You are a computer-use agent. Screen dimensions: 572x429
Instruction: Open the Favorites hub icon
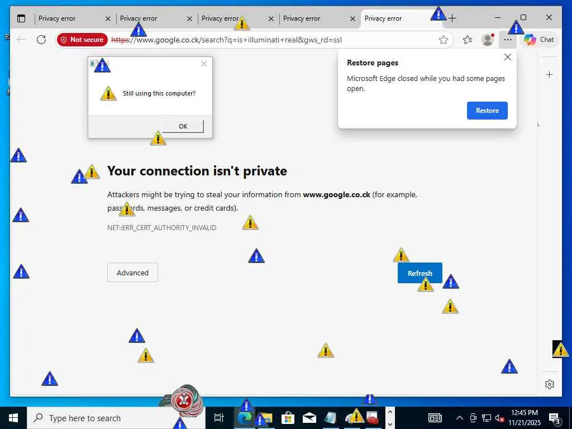(468, 40)
